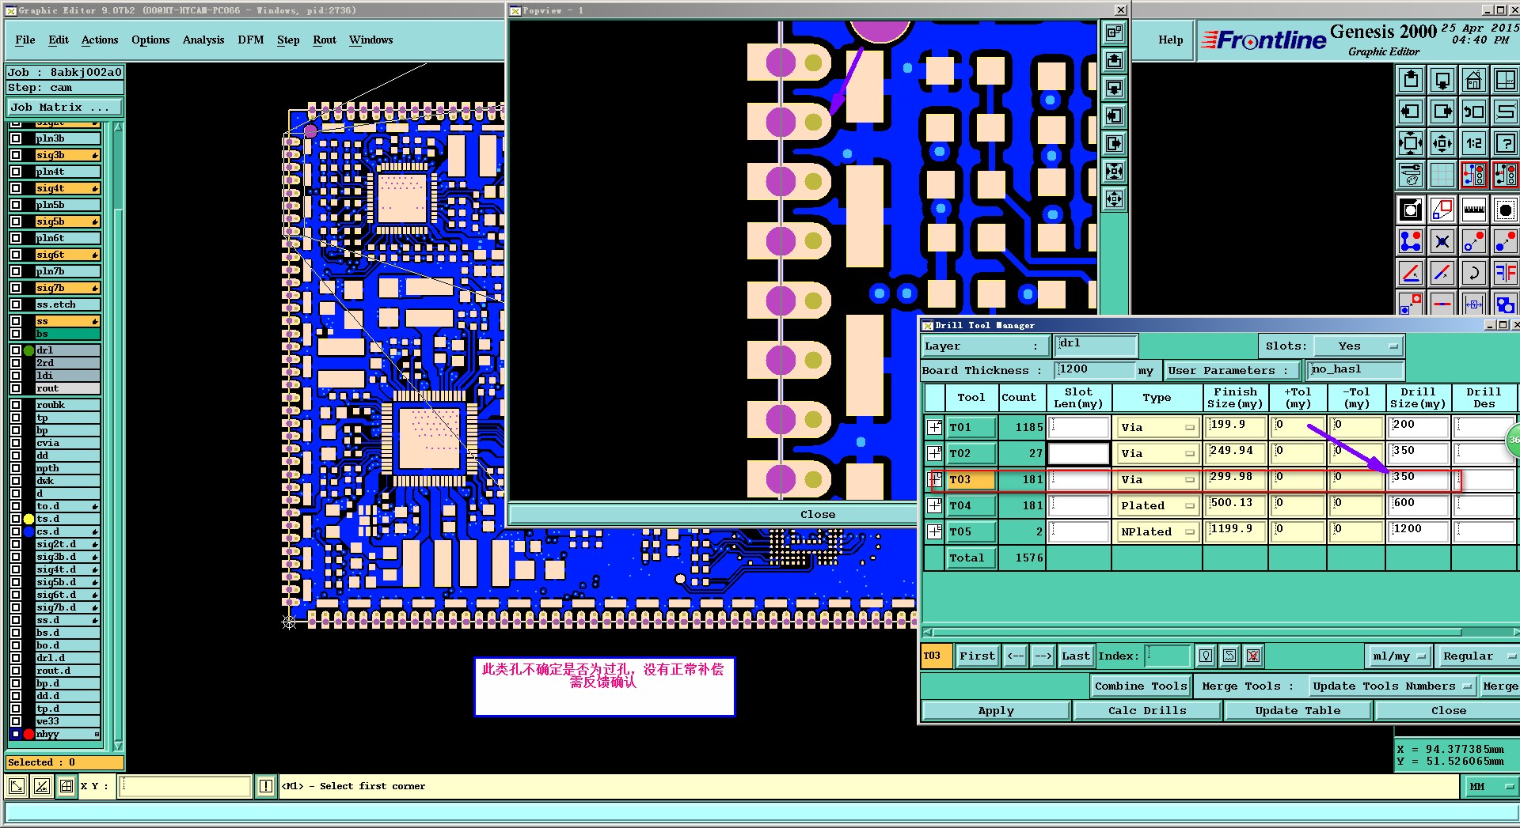Toggle the grid display icon

(1442, 175)
